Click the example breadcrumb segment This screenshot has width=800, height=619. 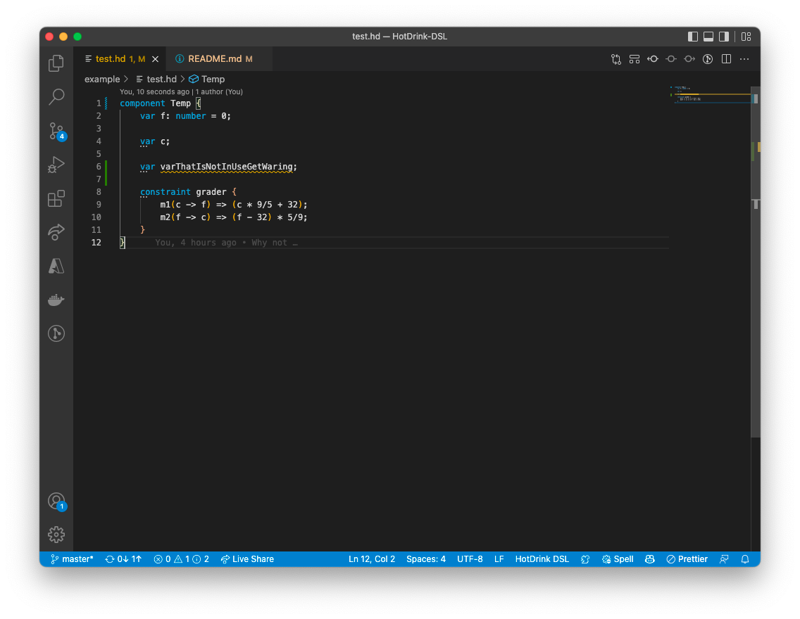(x=102, y=79)
